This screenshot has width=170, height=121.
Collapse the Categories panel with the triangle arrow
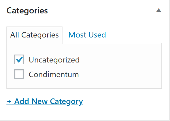pos(159,10)
